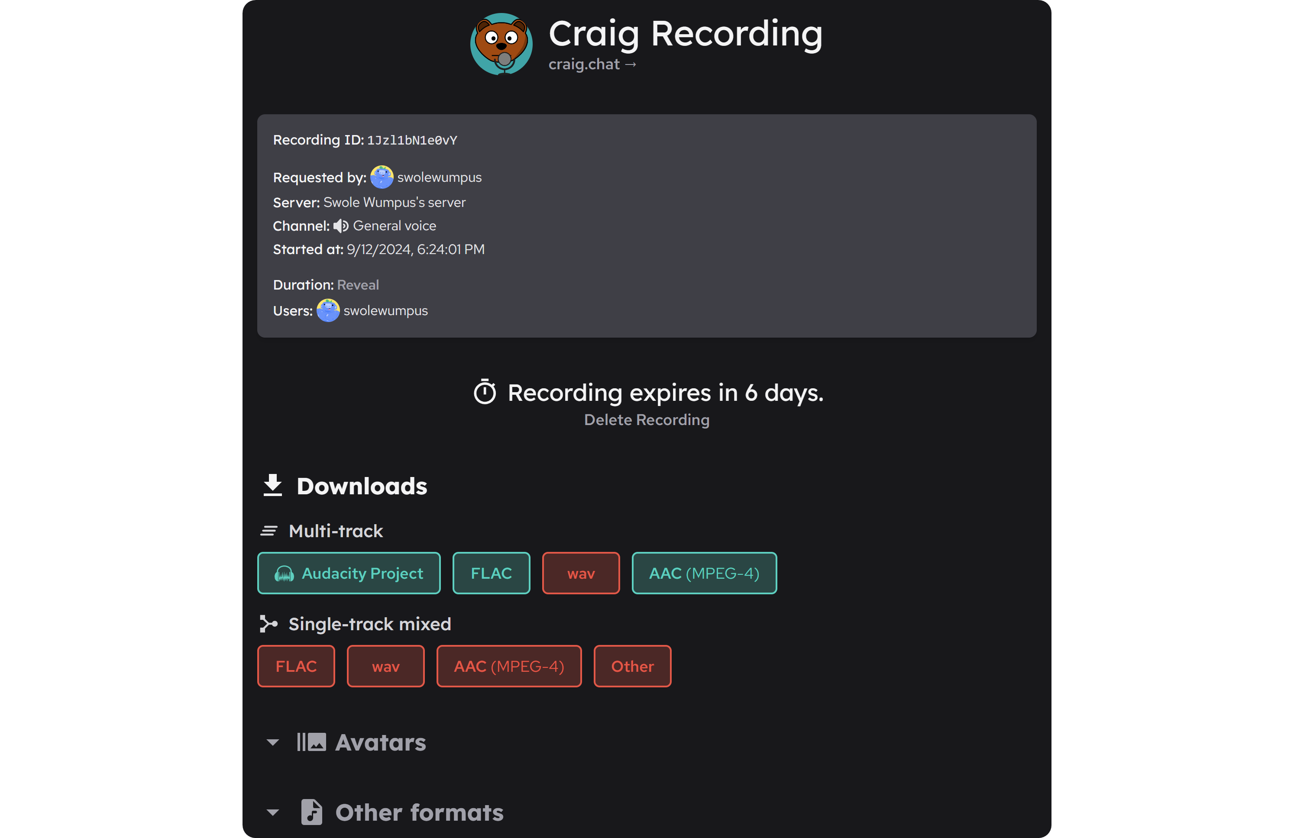The image size is (1294, 838).
Task: Click the download icon beside Downloads heading
Action: pos(272,485)
